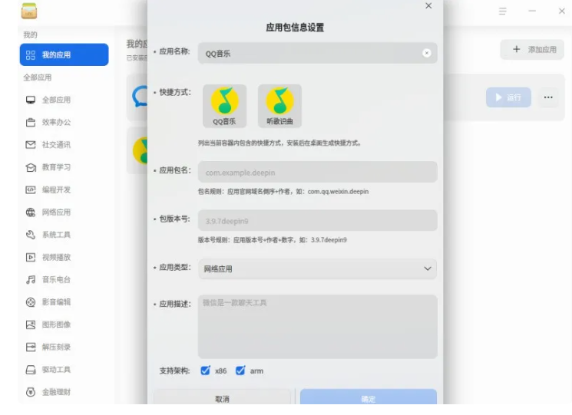This screenshot has width=572, height=415.
Task: Focus the 包版本号 input field
Action: pyautogui.click(x=317, y=220)
